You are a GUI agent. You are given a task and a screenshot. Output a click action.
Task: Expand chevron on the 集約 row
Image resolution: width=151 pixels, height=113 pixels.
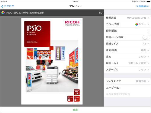(x=148, y=57)
